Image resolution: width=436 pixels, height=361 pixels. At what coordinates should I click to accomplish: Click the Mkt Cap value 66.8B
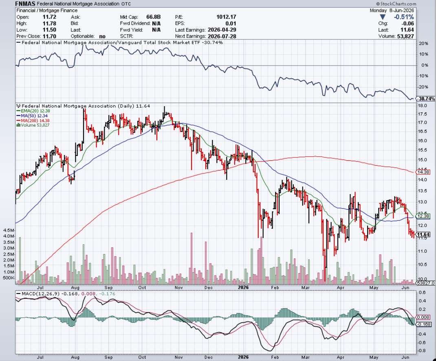pos(153,17)
